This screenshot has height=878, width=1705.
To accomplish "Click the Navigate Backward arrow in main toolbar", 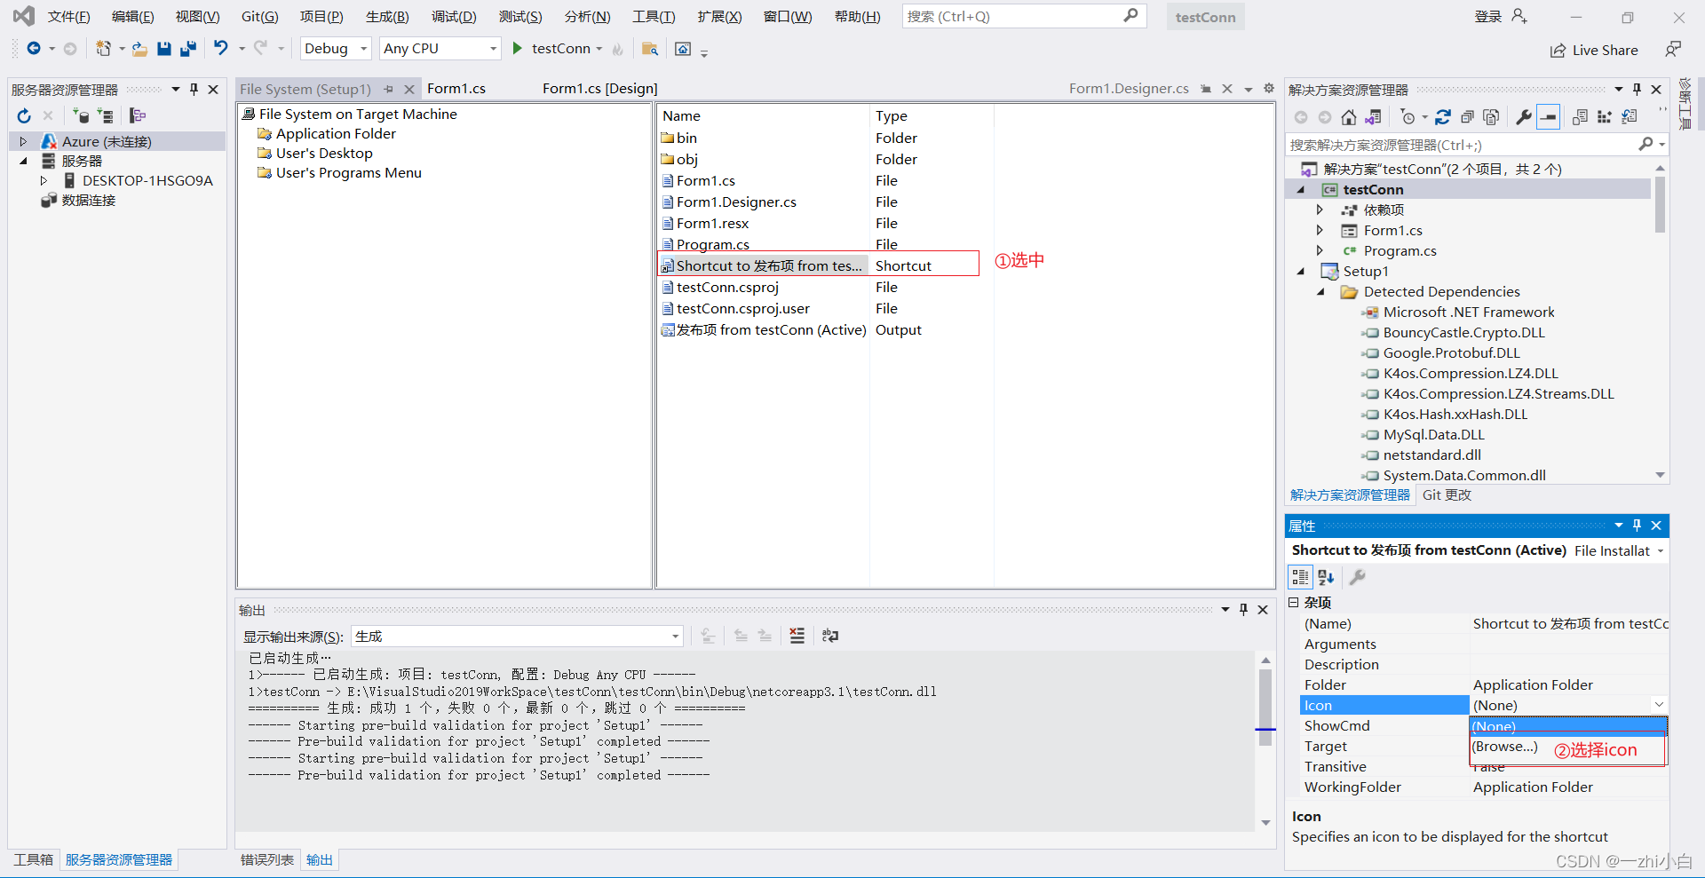I will pos(33,49).
